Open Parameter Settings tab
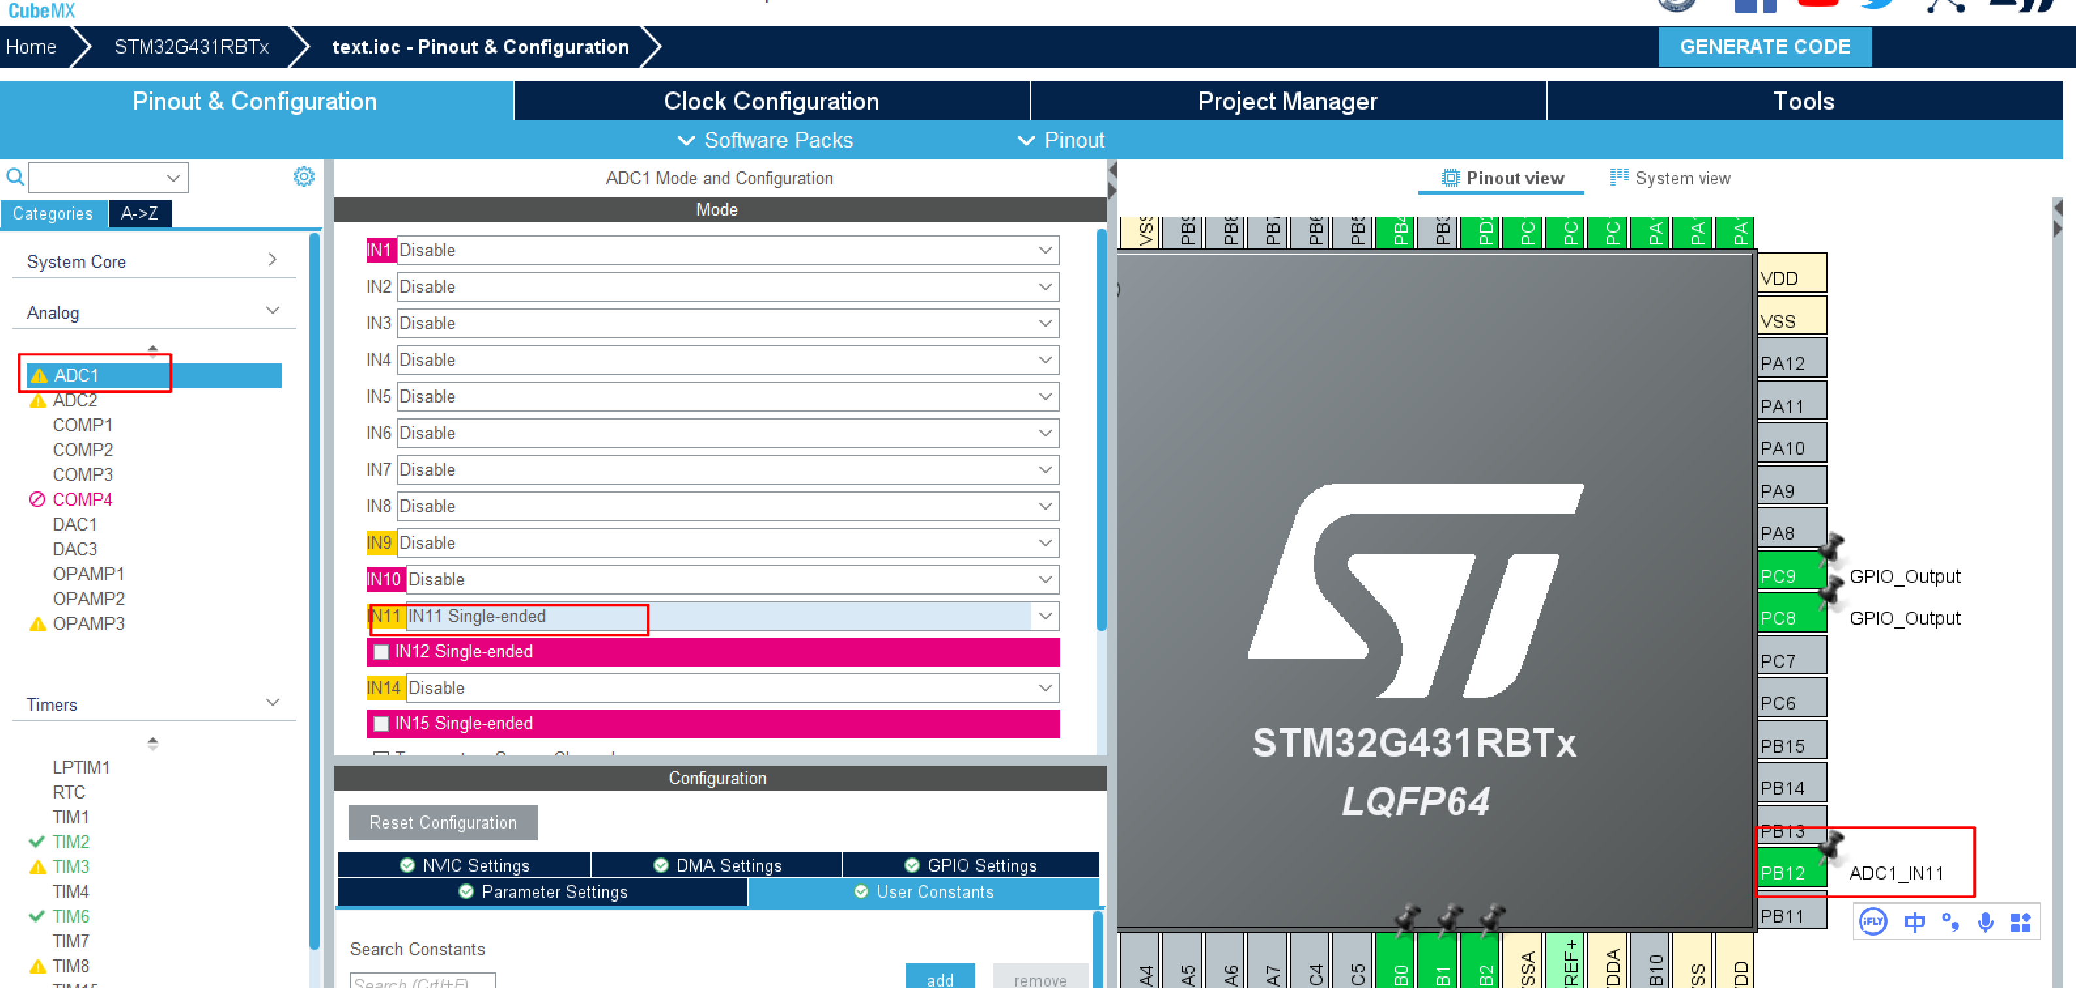The height and width of the screenshot is (988, 2076). 542,891
